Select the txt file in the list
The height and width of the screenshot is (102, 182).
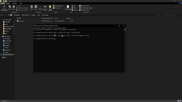point(22,21)
